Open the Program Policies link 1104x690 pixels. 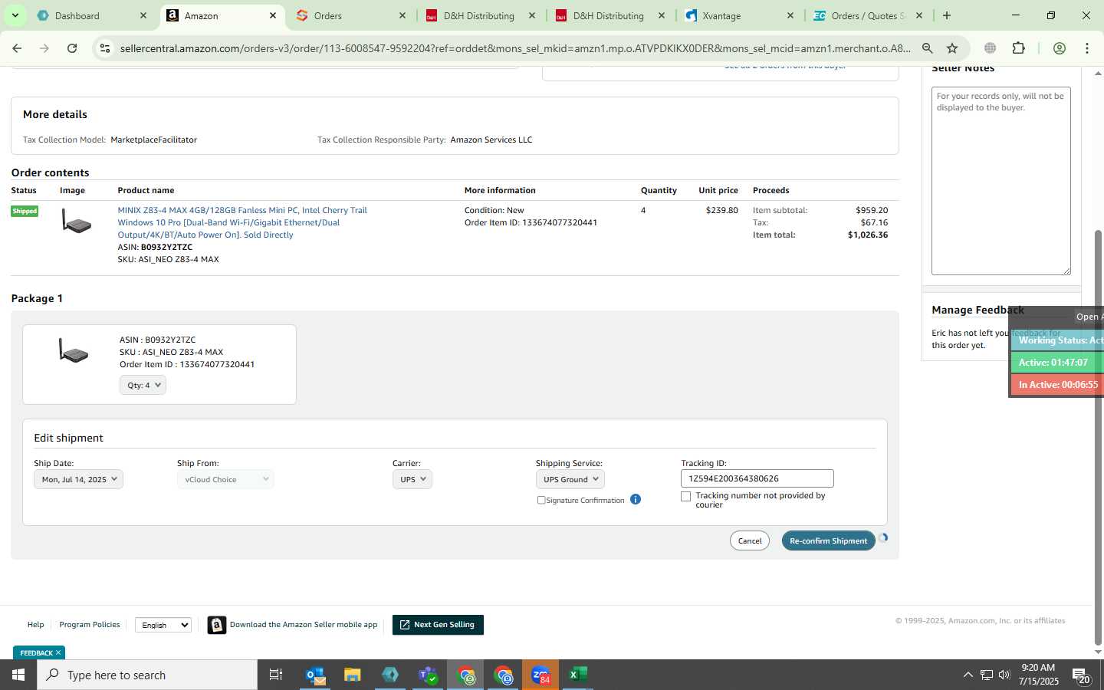click(90, 625)
